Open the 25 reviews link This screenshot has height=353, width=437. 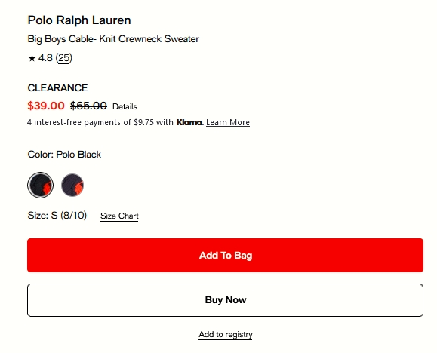click(x=64, y=58)
